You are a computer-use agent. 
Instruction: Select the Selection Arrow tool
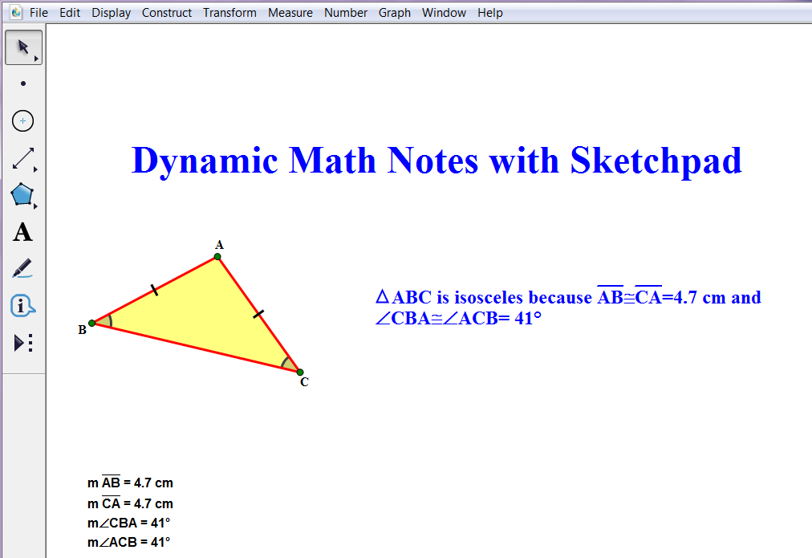(x=22, y=47)
